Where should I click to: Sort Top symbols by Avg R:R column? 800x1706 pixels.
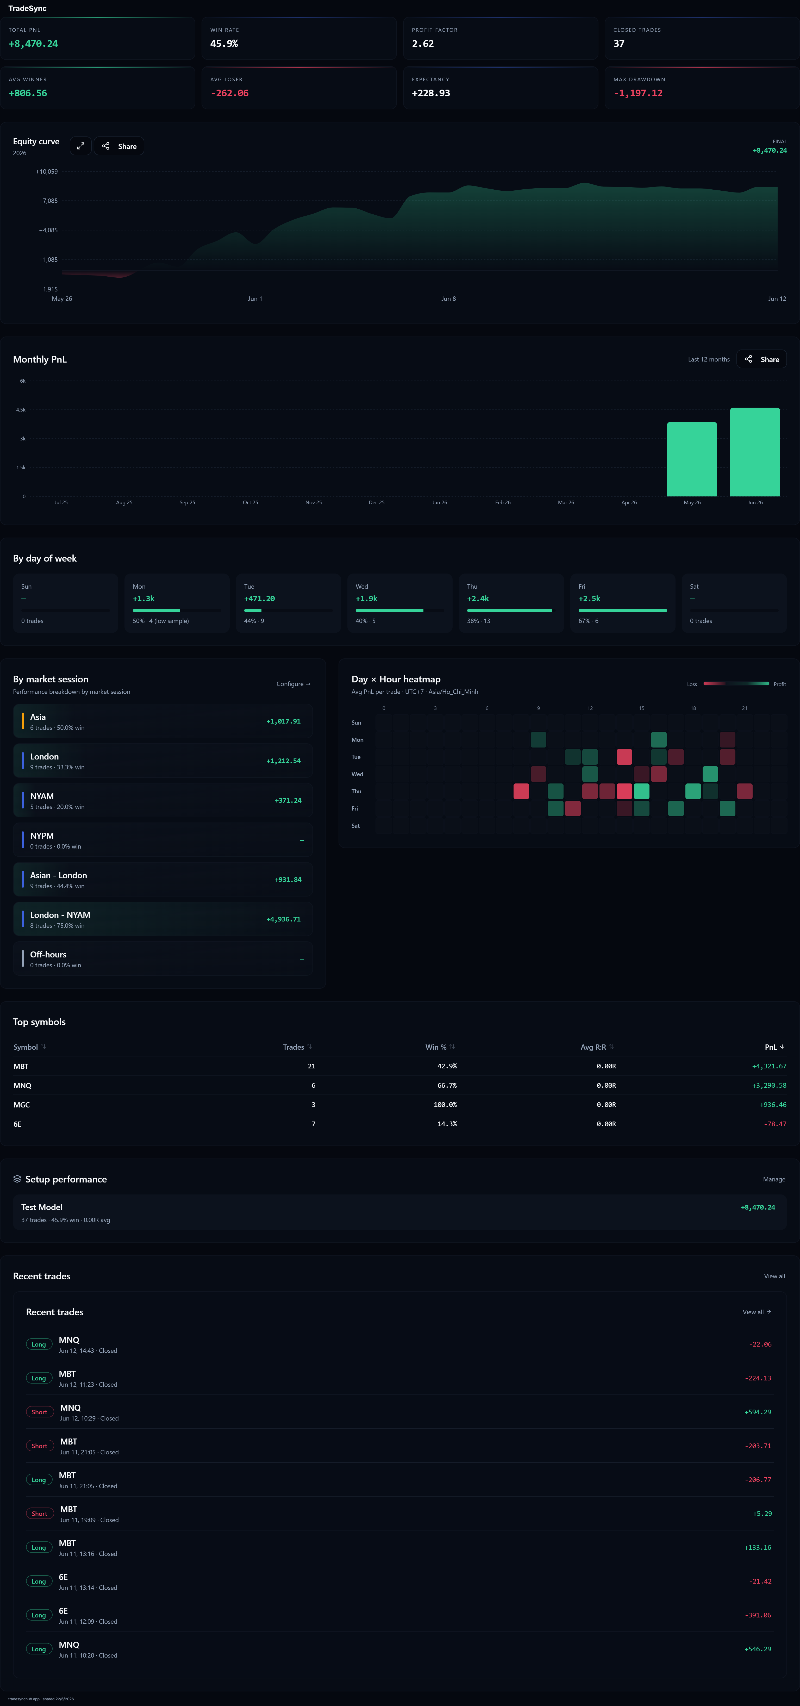[597, 1047]
